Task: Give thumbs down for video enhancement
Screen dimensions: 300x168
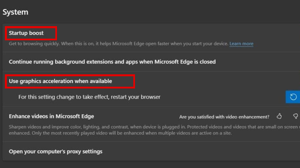Action: click(x=295, y=116)
